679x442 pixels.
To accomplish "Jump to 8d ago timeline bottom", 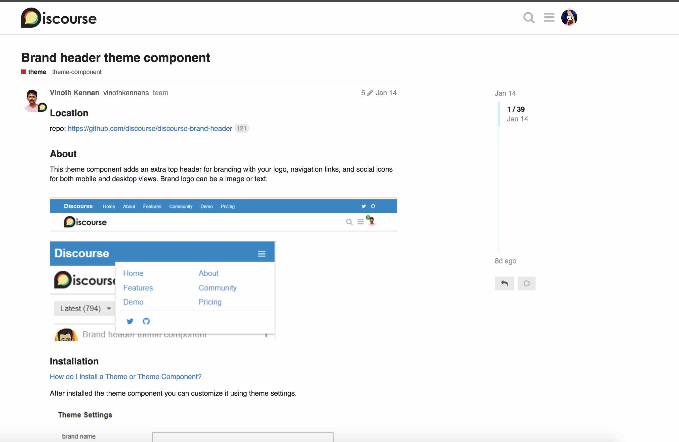I will pyautogui.click(x=505, y=261).
